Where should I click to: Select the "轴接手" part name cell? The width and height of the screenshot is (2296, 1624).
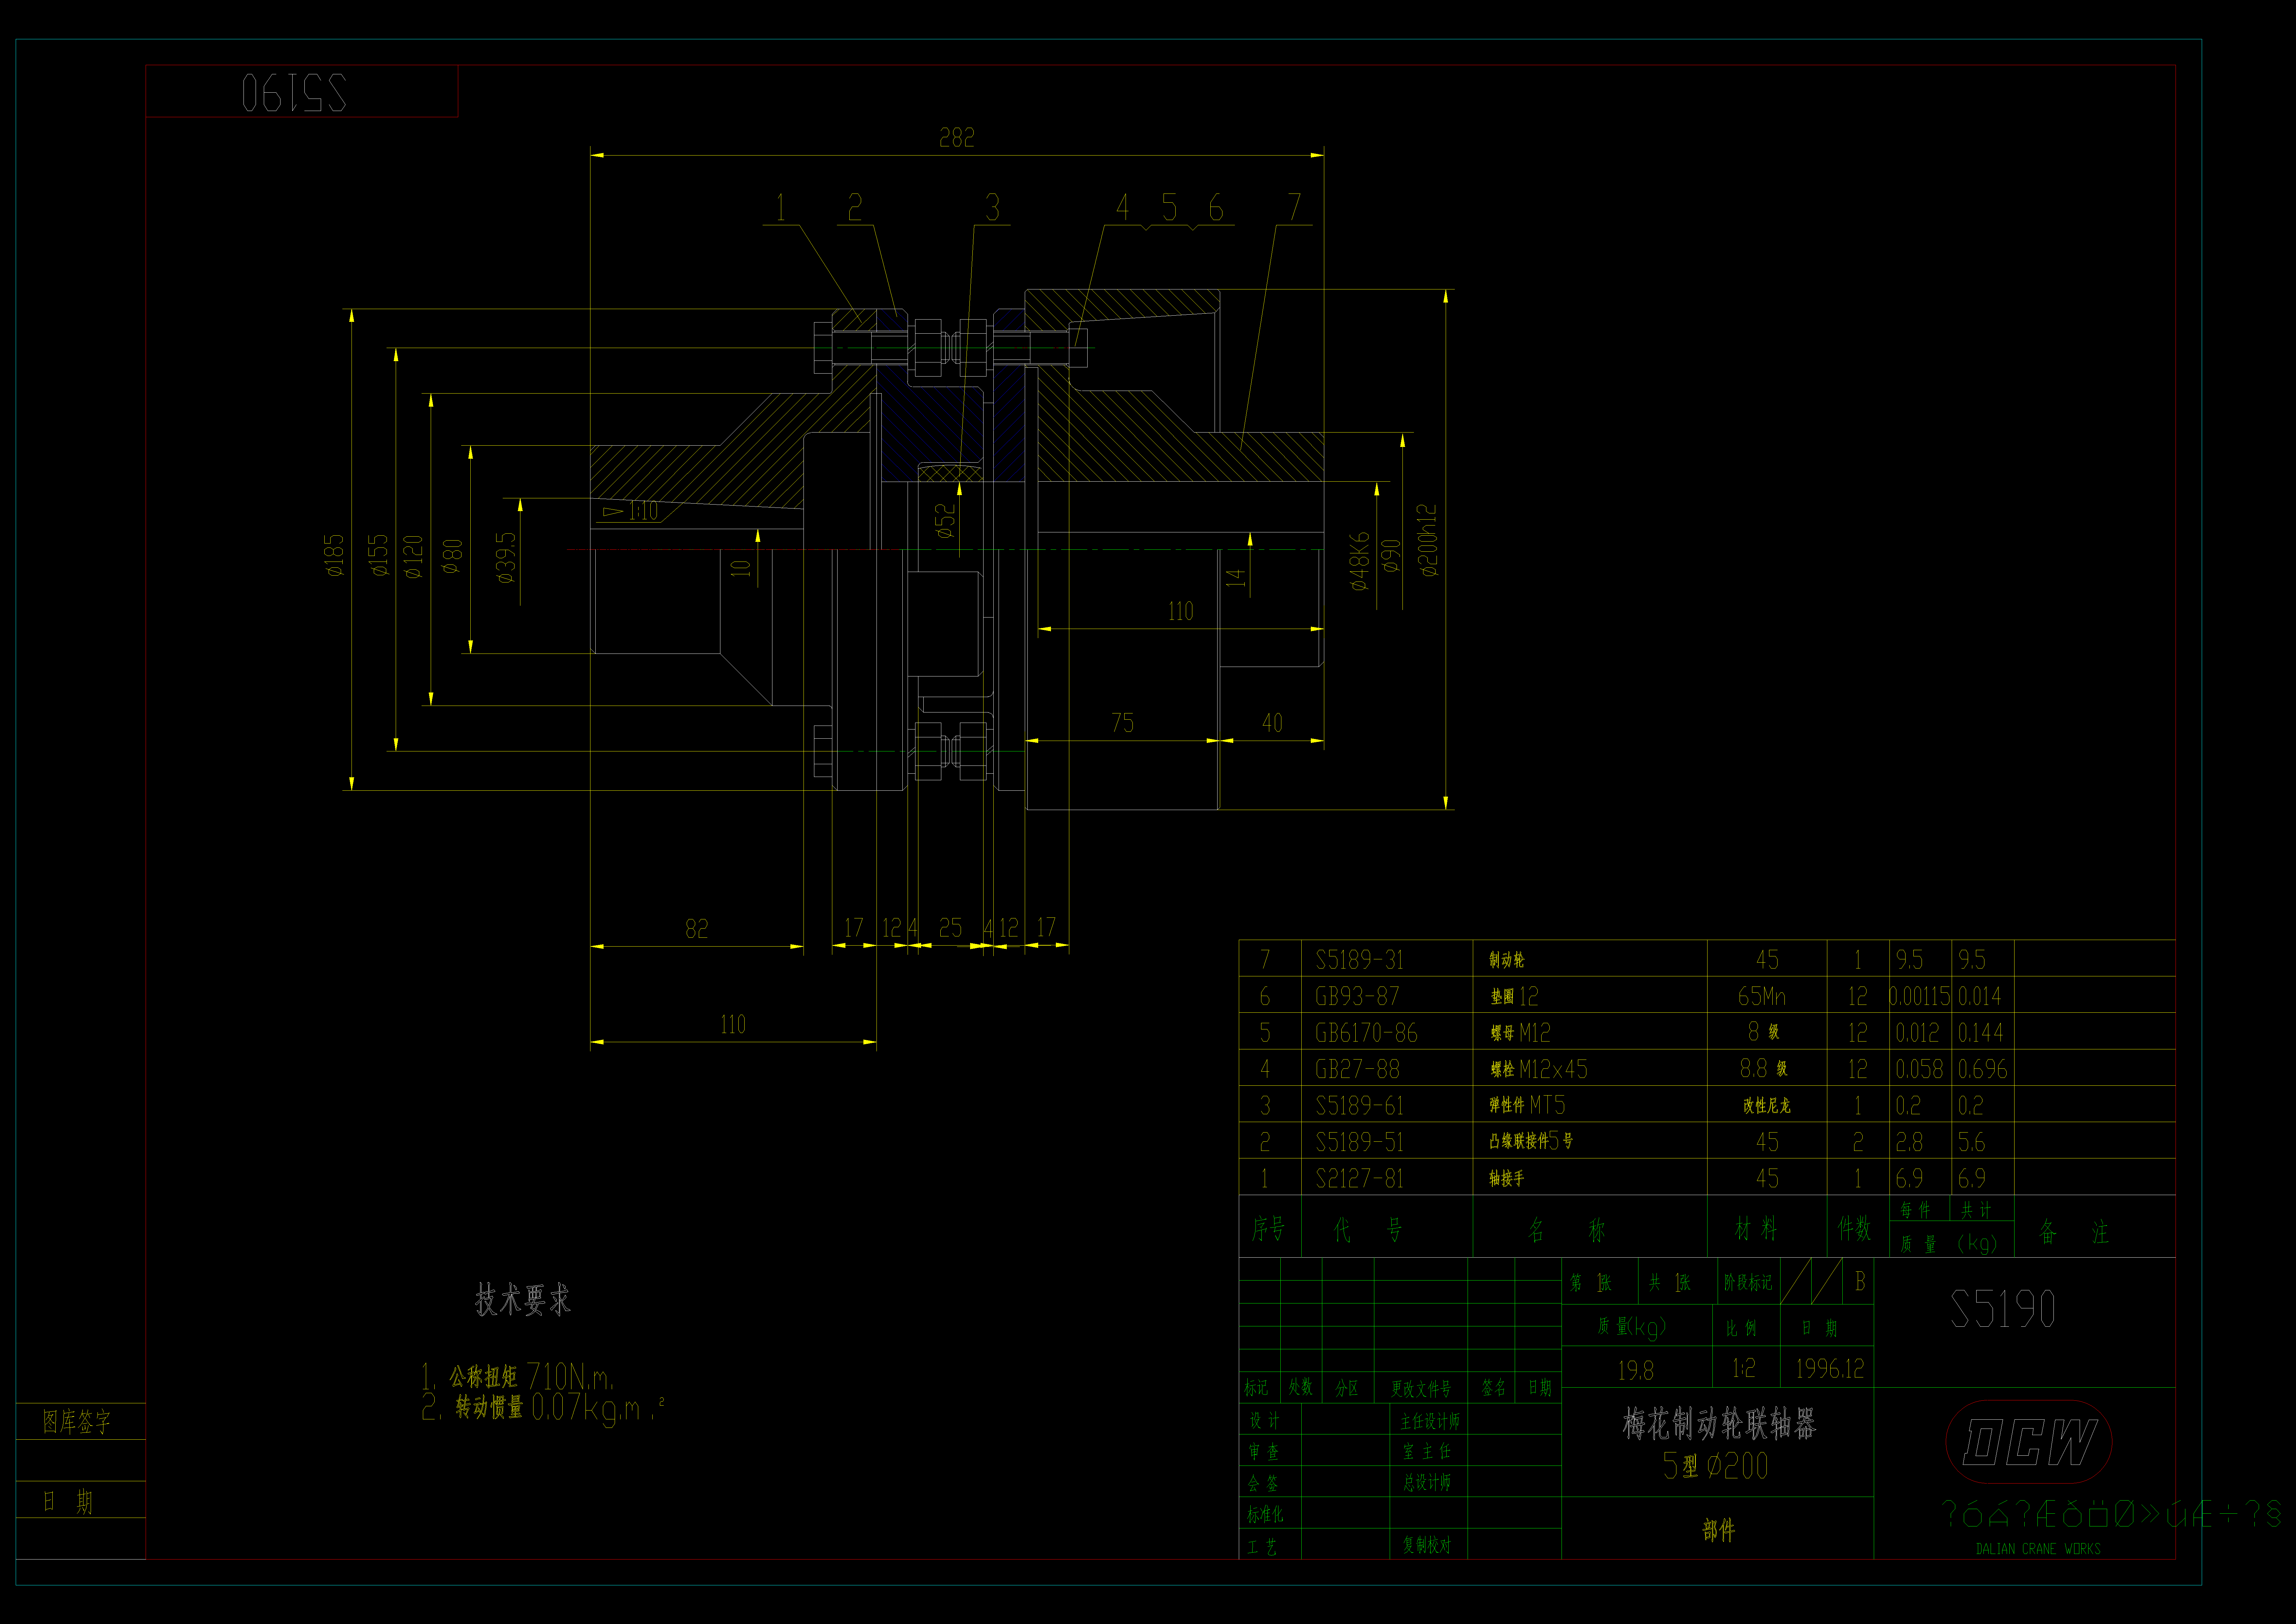[1507, 1179]
